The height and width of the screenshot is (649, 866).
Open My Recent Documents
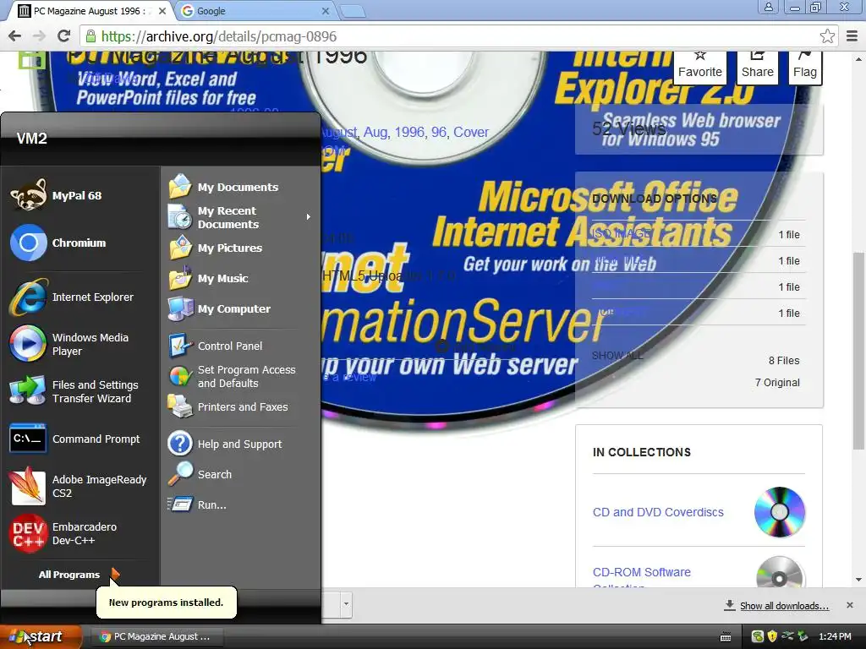(239, 217)
